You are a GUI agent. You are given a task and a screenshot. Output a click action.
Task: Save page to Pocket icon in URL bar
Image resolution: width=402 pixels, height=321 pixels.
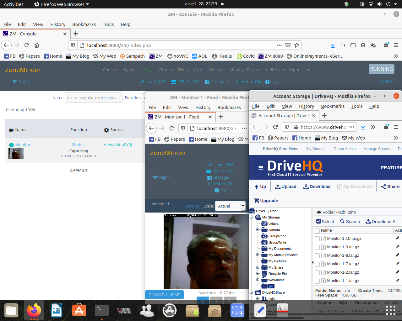(x=288, y=45)
